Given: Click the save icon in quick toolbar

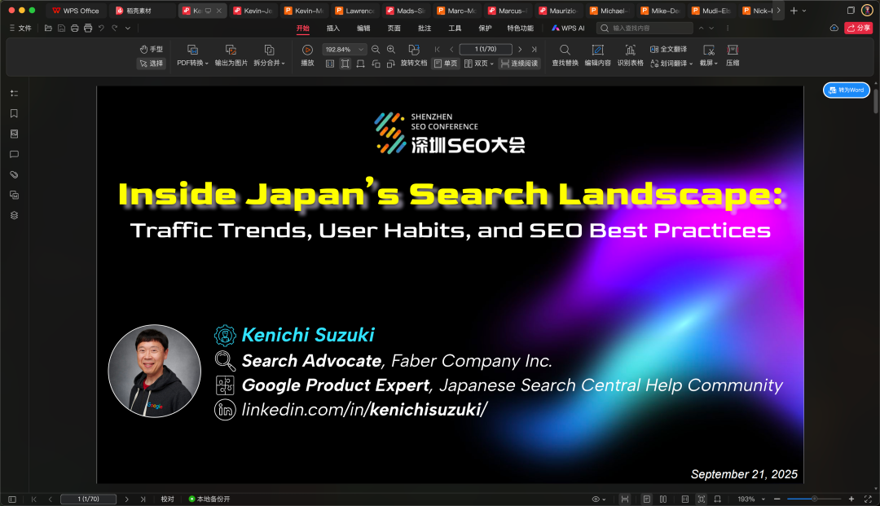Looking at the screenshot, I should click(61, 28).
